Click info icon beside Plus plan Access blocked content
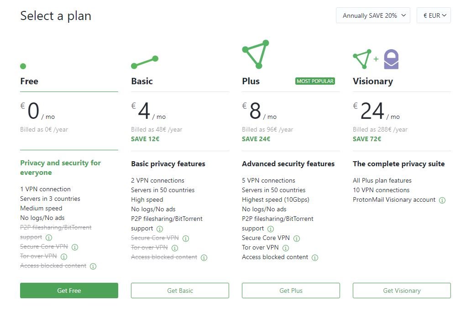The width and height of the screenshot is (471, 311). tap(315, 257)
